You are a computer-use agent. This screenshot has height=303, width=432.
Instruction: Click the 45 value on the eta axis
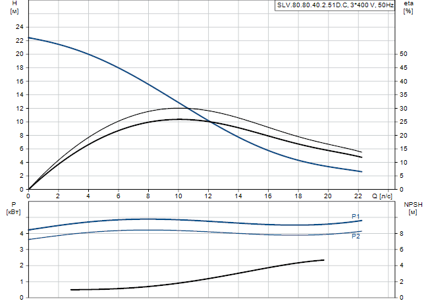pyautogui.click(x=403, y=67)
